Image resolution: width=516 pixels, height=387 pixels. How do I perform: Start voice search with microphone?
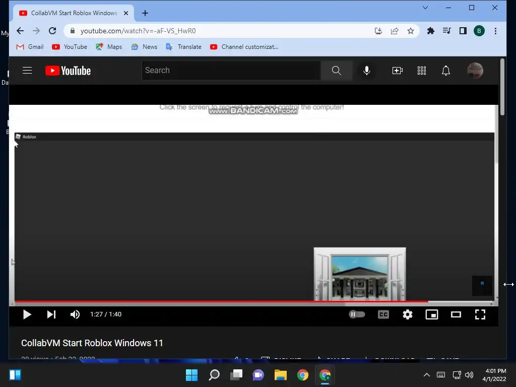[367, 71]
